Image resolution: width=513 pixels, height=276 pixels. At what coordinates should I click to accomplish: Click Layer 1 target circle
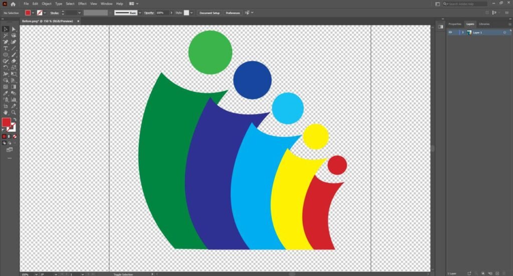(504, 33)
